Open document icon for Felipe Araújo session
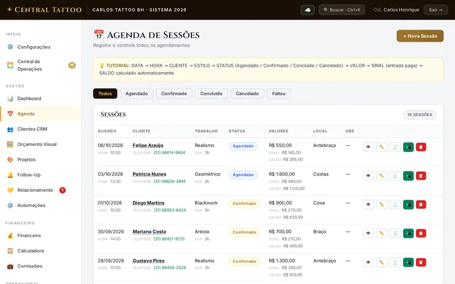Image resolution: width=455 pixels, height=284 pixels. click(395, 147)
